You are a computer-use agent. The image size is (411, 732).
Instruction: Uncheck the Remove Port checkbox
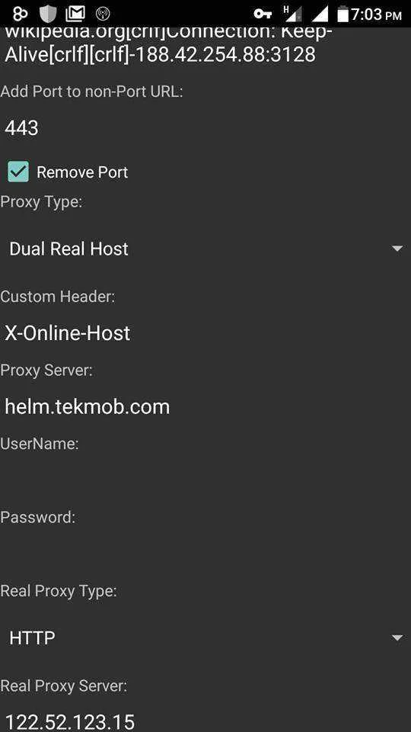tap(18, 172)
